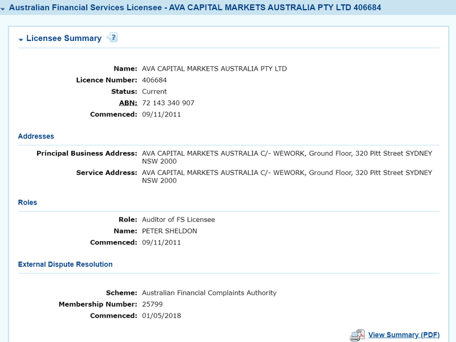Image resolution: width=456 pixels, height=342 pixels.
Task: Select membership number 25799
Action: point(152,304)
